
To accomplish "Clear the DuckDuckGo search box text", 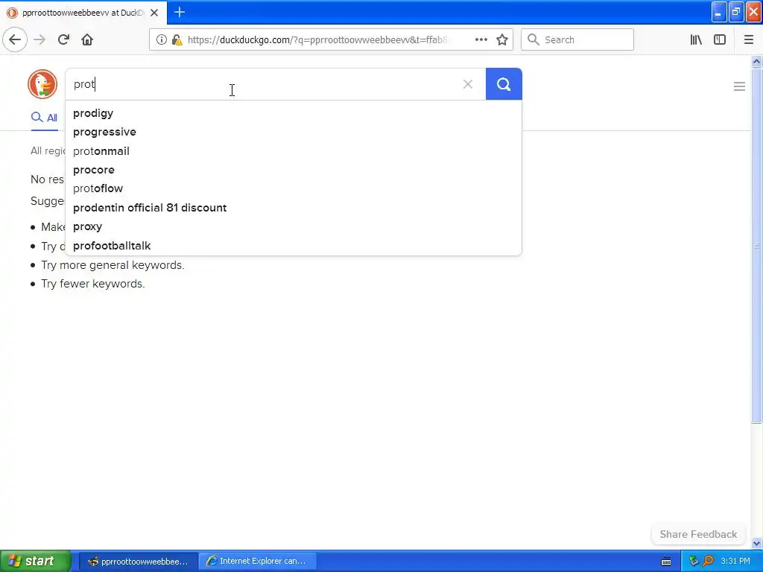I will click(468, 84).
